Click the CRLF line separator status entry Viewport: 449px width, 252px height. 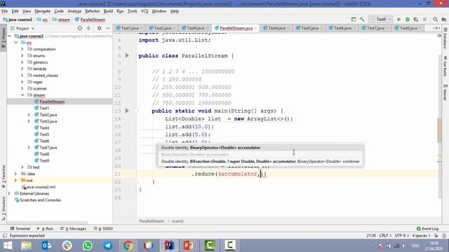click(x=385, y=236)
